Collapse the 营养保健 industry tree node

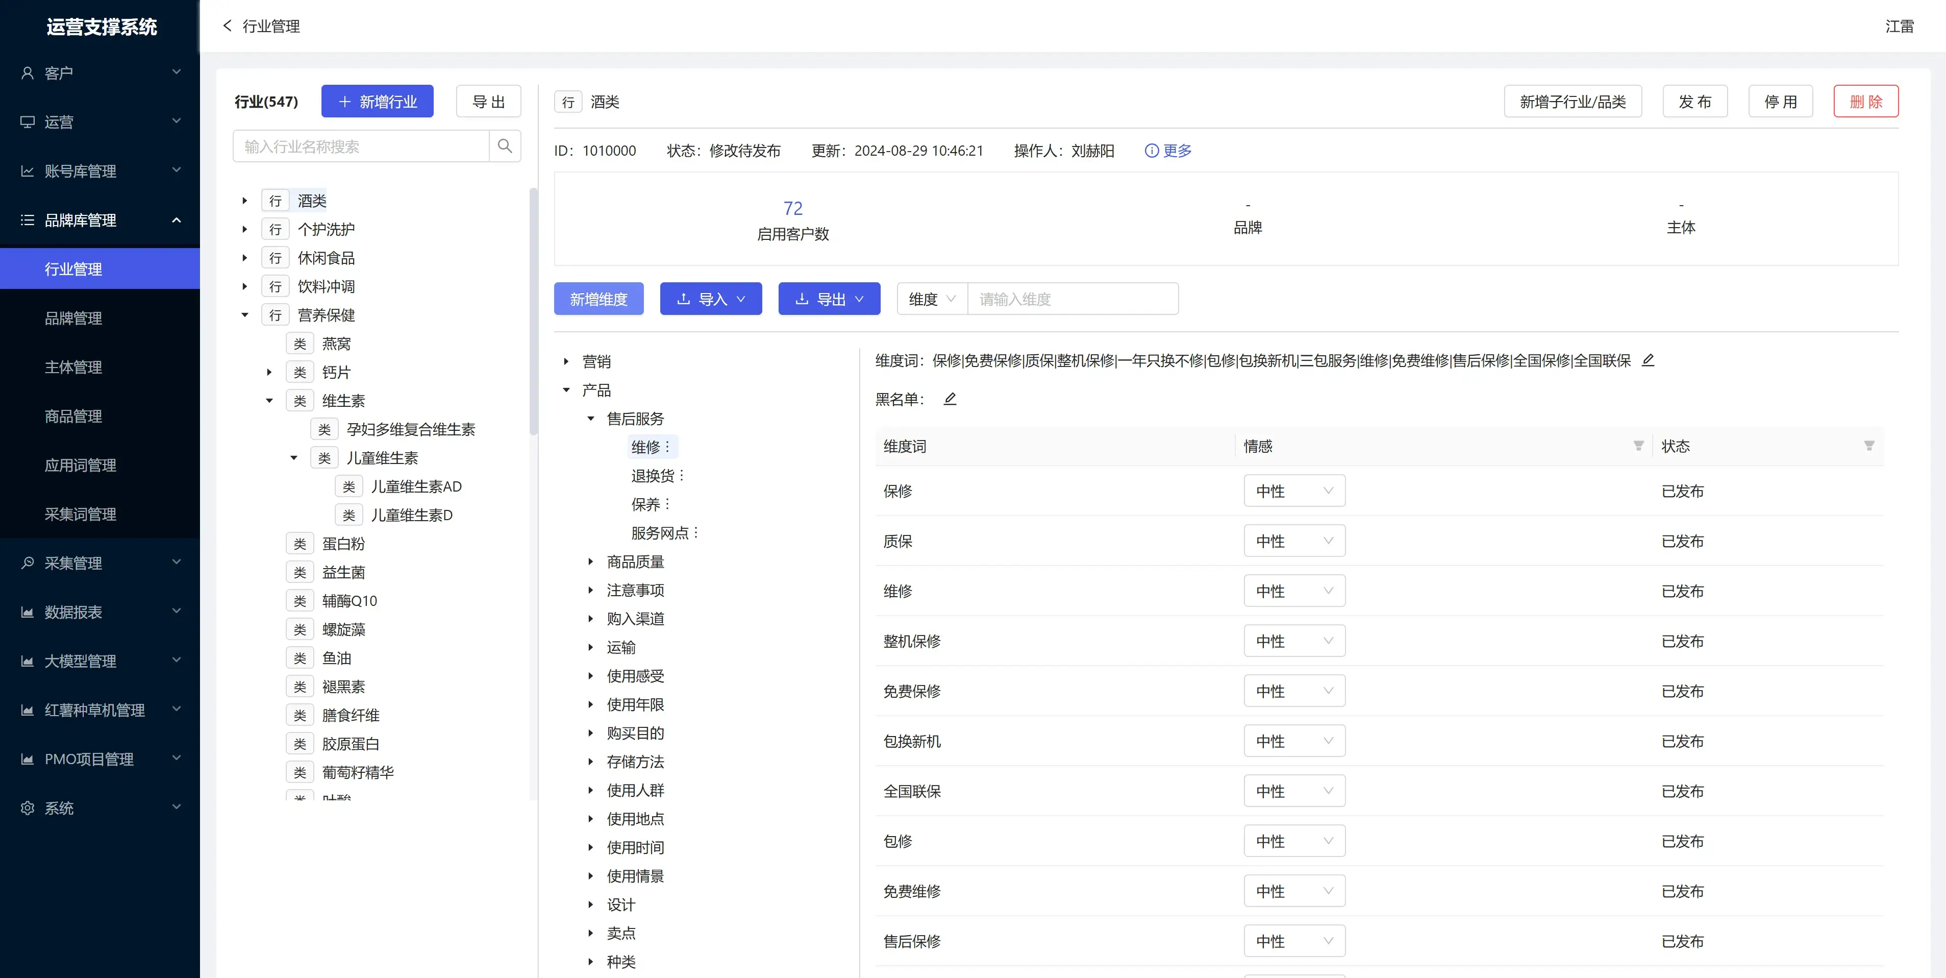245,315
